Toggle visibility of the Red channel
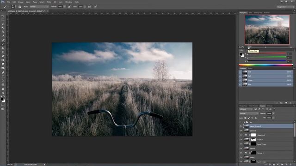This screenshot has height=166, width=296. 240,76
